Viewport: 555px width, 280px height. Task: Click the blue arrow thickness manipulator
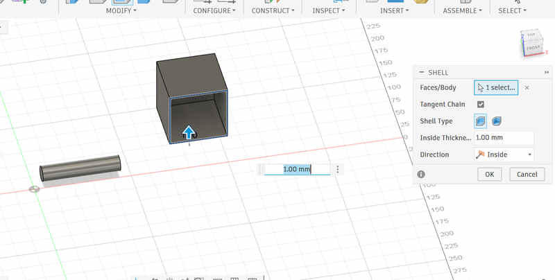coord(189,132)
